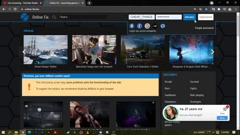Open the Dread Hunger Online thumbnail
This screenshot has width=240, height=135.
pyautogui.click(x=45, y=49)
